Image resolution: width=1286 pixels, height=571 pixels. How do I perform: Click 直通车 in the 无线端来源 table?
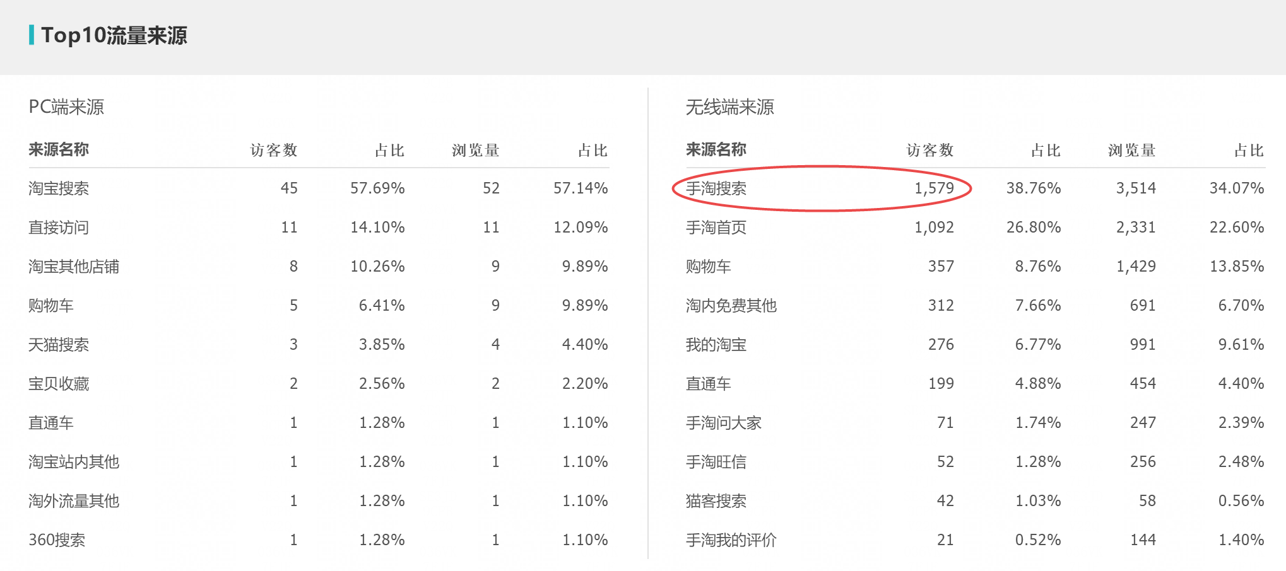(x=708, y=384)
